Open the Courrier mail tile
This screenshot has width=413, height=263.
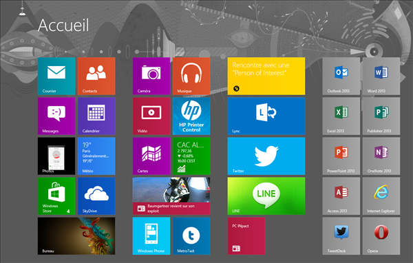(56, 76)
